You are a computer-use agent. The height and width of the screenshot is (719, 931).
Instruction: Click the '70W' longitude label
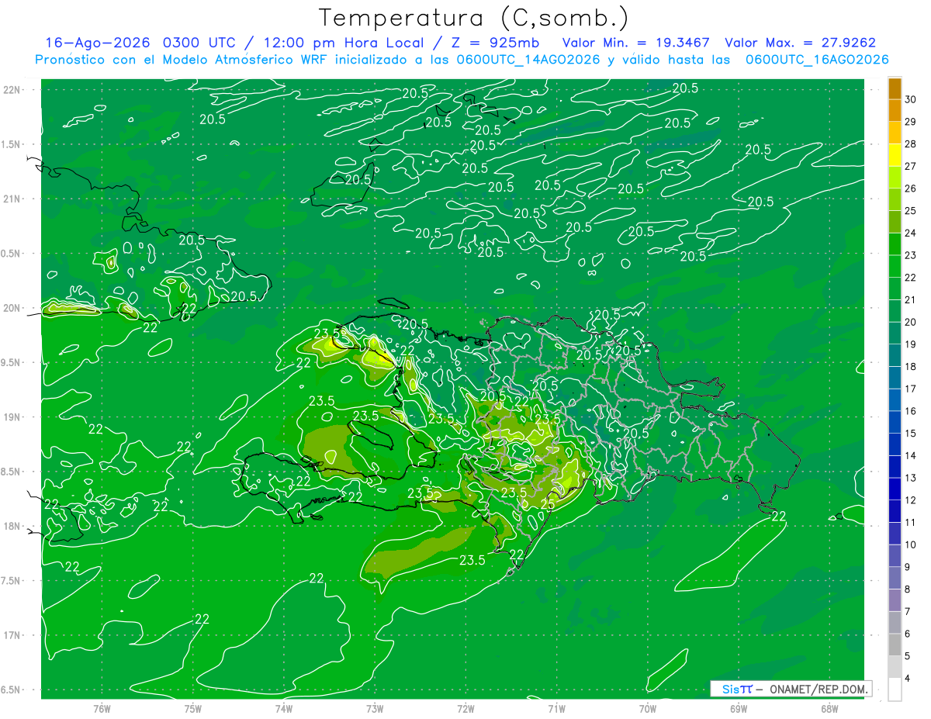pyautogui.click(x=648, y=708)
